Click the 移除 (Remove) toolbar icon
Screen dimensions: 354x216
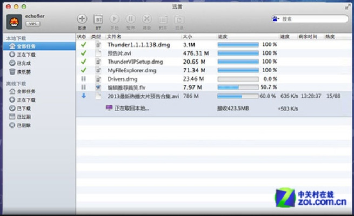(146, 19)
